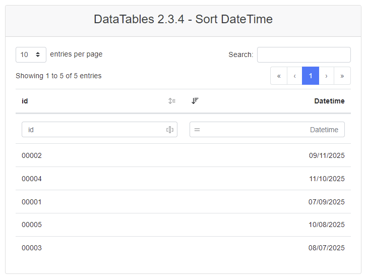367x277 pixels.
Task: Sort table by the Datetime column header
Action: (329, 101)
